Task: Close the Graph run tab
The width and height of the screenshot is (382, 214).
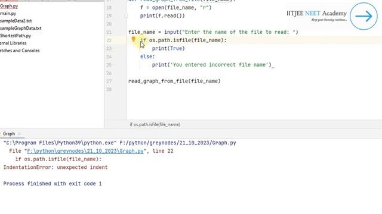Action: click(19, 134)
